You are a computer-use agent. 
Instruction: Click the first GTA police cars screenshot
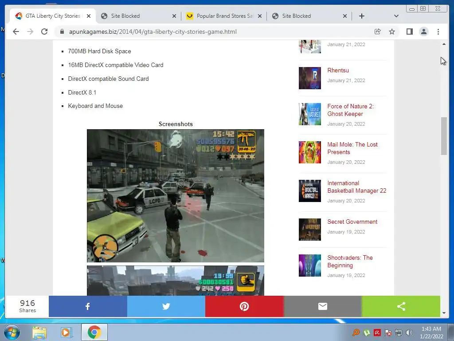coord(176,196)
